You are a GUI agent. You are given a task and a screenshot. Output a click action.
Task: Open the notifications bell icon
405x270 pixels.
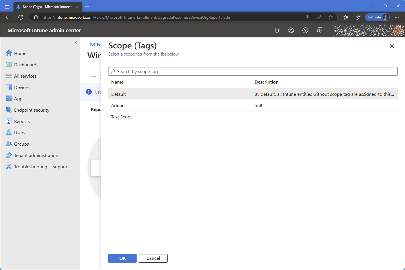pyautogui.click(x=277, y=30)
